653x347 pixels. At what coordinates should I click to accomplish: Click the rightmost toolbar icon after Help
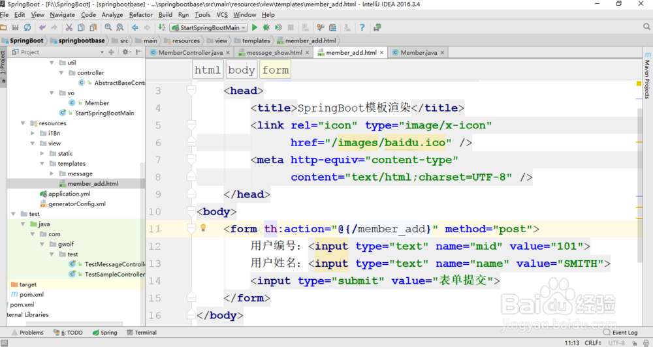pos(377,27)
